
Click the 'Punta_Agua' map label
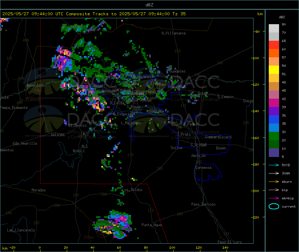(x=151, y=225)
